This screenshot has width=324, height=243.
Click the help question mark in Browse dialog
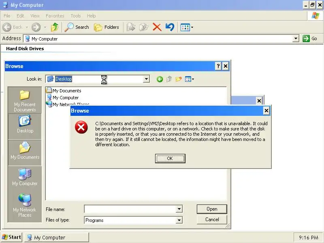(x=218, y=66)
